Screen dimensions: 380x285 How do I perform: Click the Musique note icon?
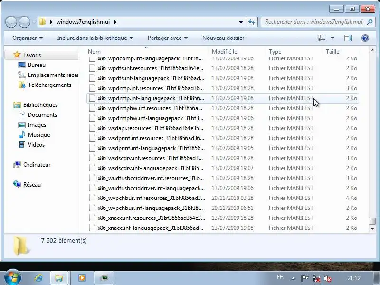[x=22, y=135]
